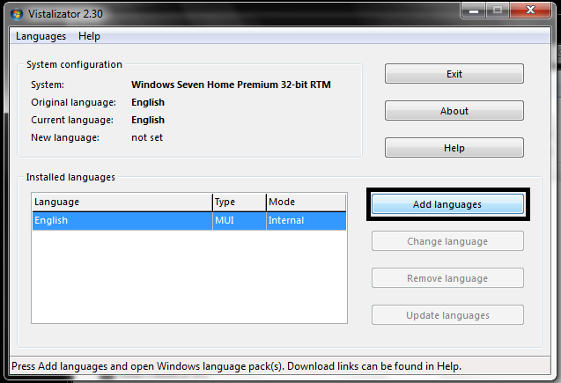Click the status bar message text
Image resolution: width=561 pixels, height=383 pixels.
(x=237, y=366)
